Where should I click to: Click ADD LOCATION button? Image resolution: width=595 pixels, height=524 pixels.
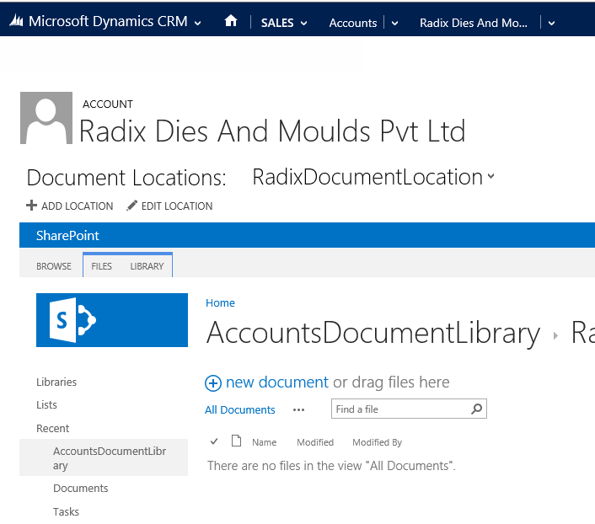tap(70, 206)
